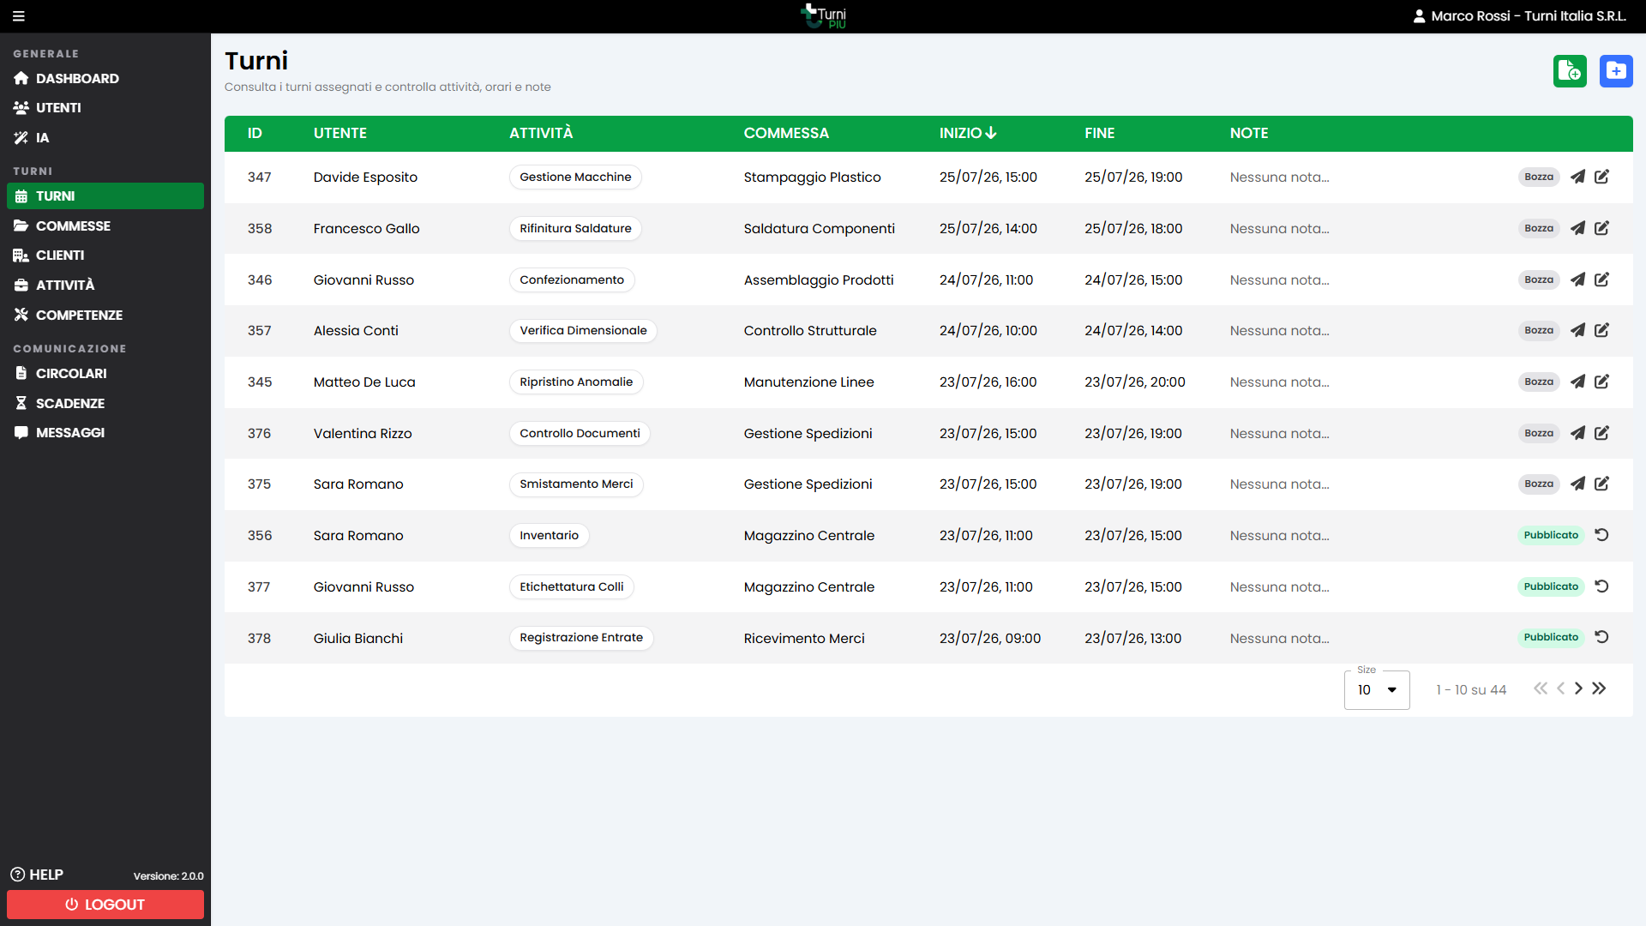Select the Verifica Dimensionale activity chip
Image resolution: width=1646 pixels, height=926 pixels.
(x=583, y=331)
